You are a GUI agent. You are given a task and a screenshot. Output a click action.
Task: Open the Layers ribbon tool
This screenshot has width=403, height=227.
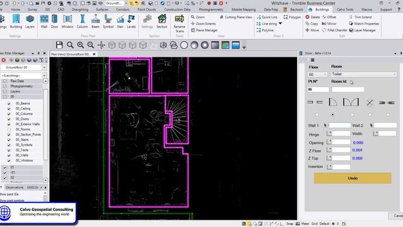(x=30, y=21)
